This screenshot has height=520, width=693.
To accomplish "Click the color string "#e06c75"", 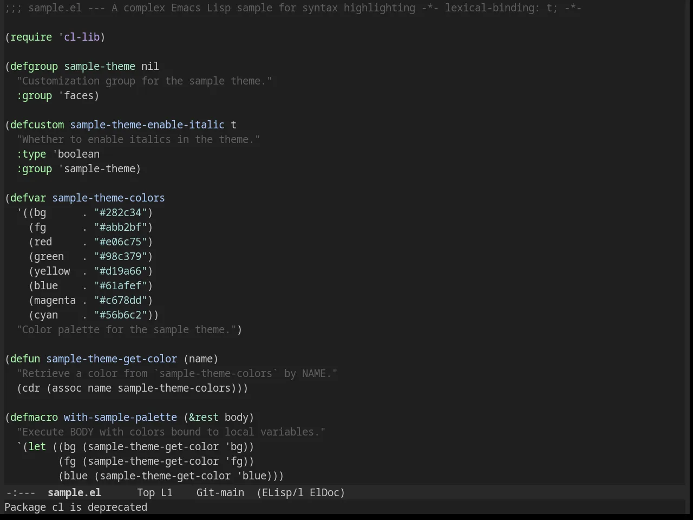I will click(x=121, y=242).
